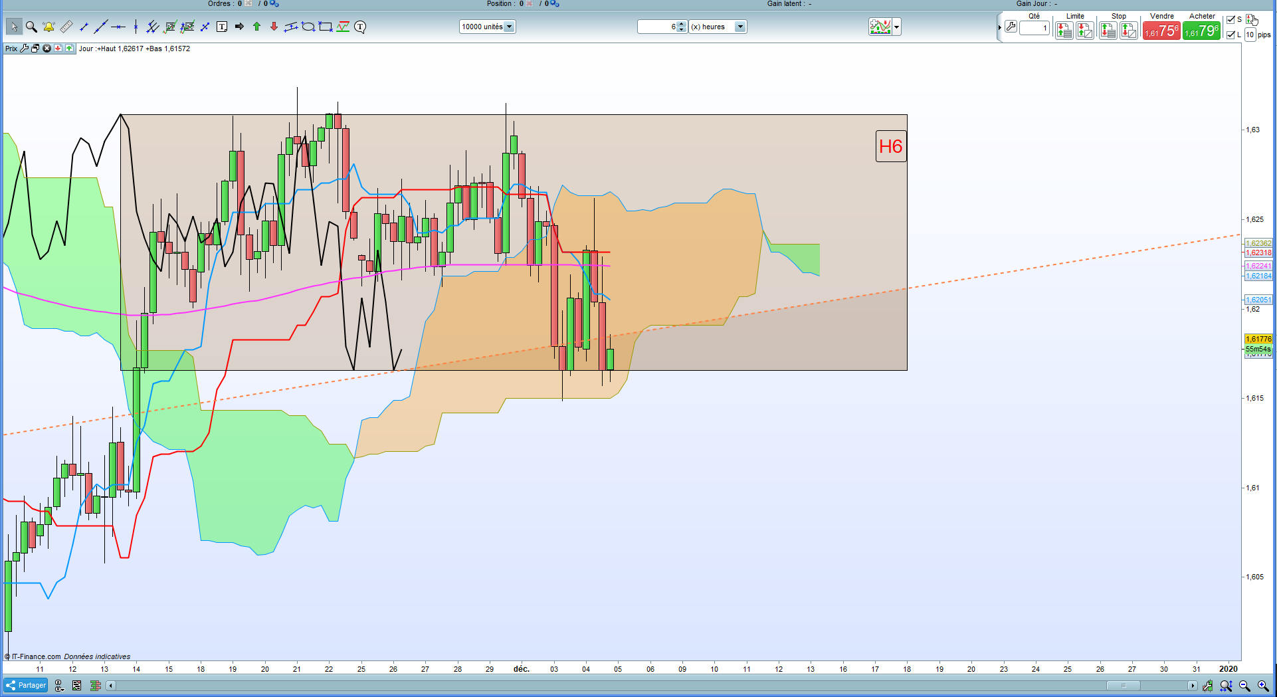Screen dimensions: 1277x697
Task: Click the 1,62318 red price label
Action: pyautogui.click(x=1258, y=252)
